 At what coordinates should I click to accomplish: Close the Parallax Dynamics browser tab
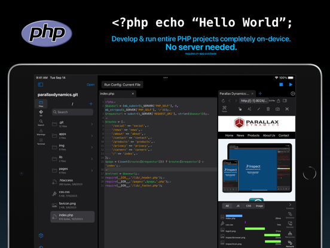click(252, 93)
